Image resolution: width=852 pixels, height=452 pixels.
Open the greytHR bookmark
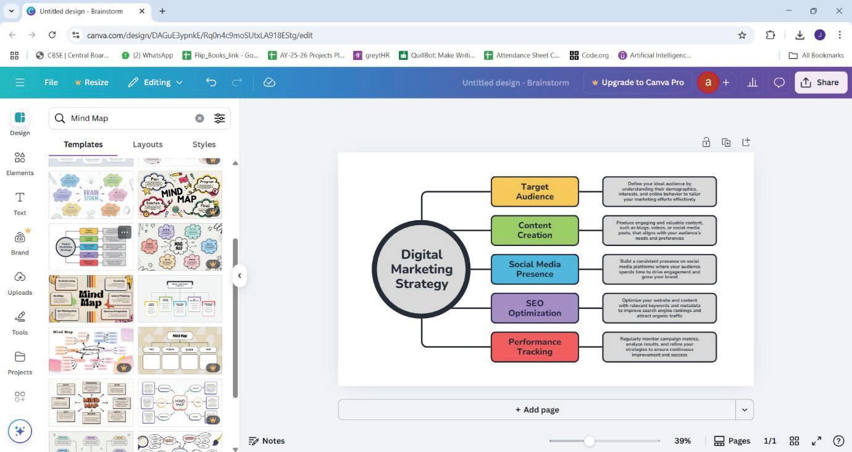tap(371, 55)
